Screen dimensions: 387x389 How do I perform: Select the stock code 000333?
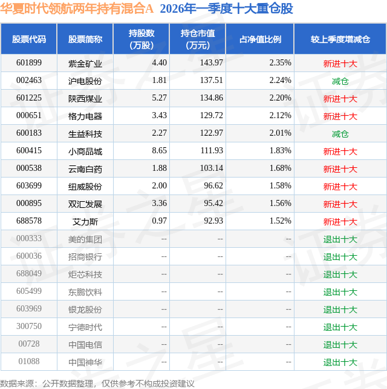point(29,239)
